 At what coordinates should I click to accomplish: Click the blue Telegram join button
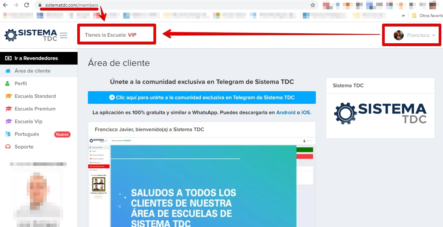[x=202, y=98]
